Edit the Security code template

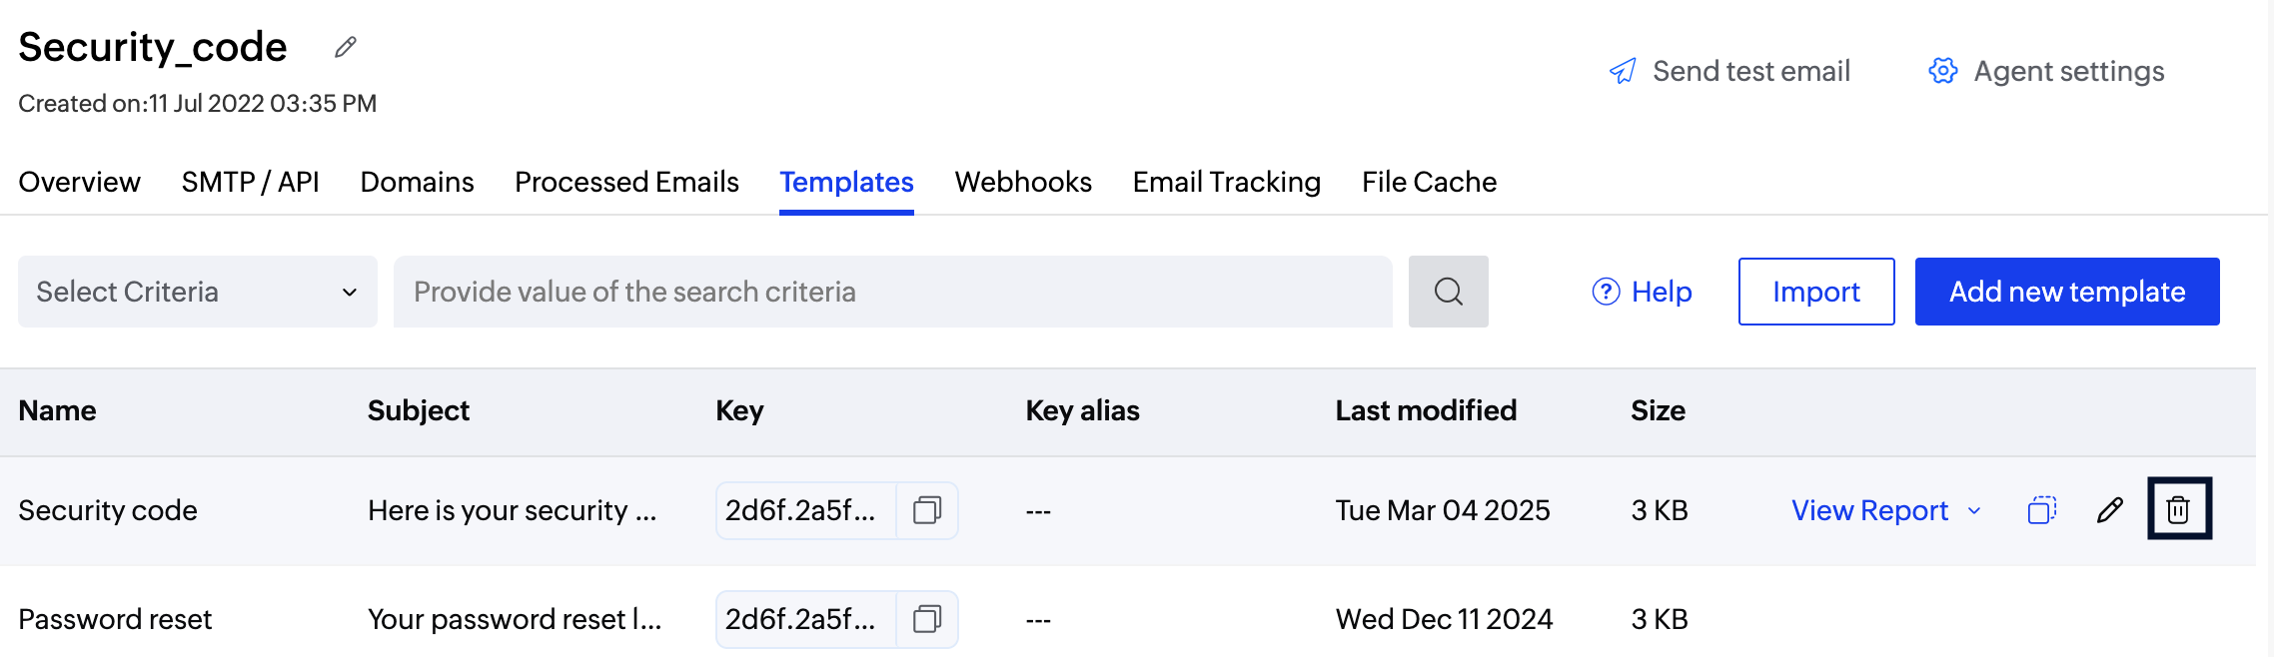[2110, 510]
